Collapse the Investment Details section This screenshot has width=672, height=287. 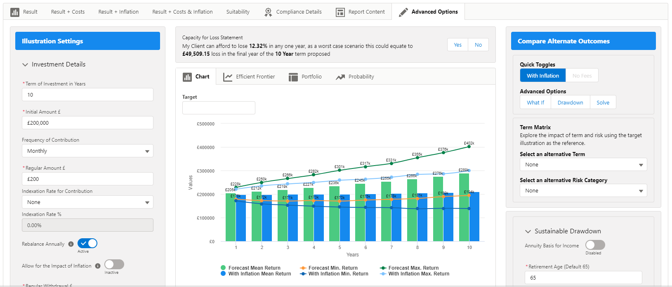point(25,64)
